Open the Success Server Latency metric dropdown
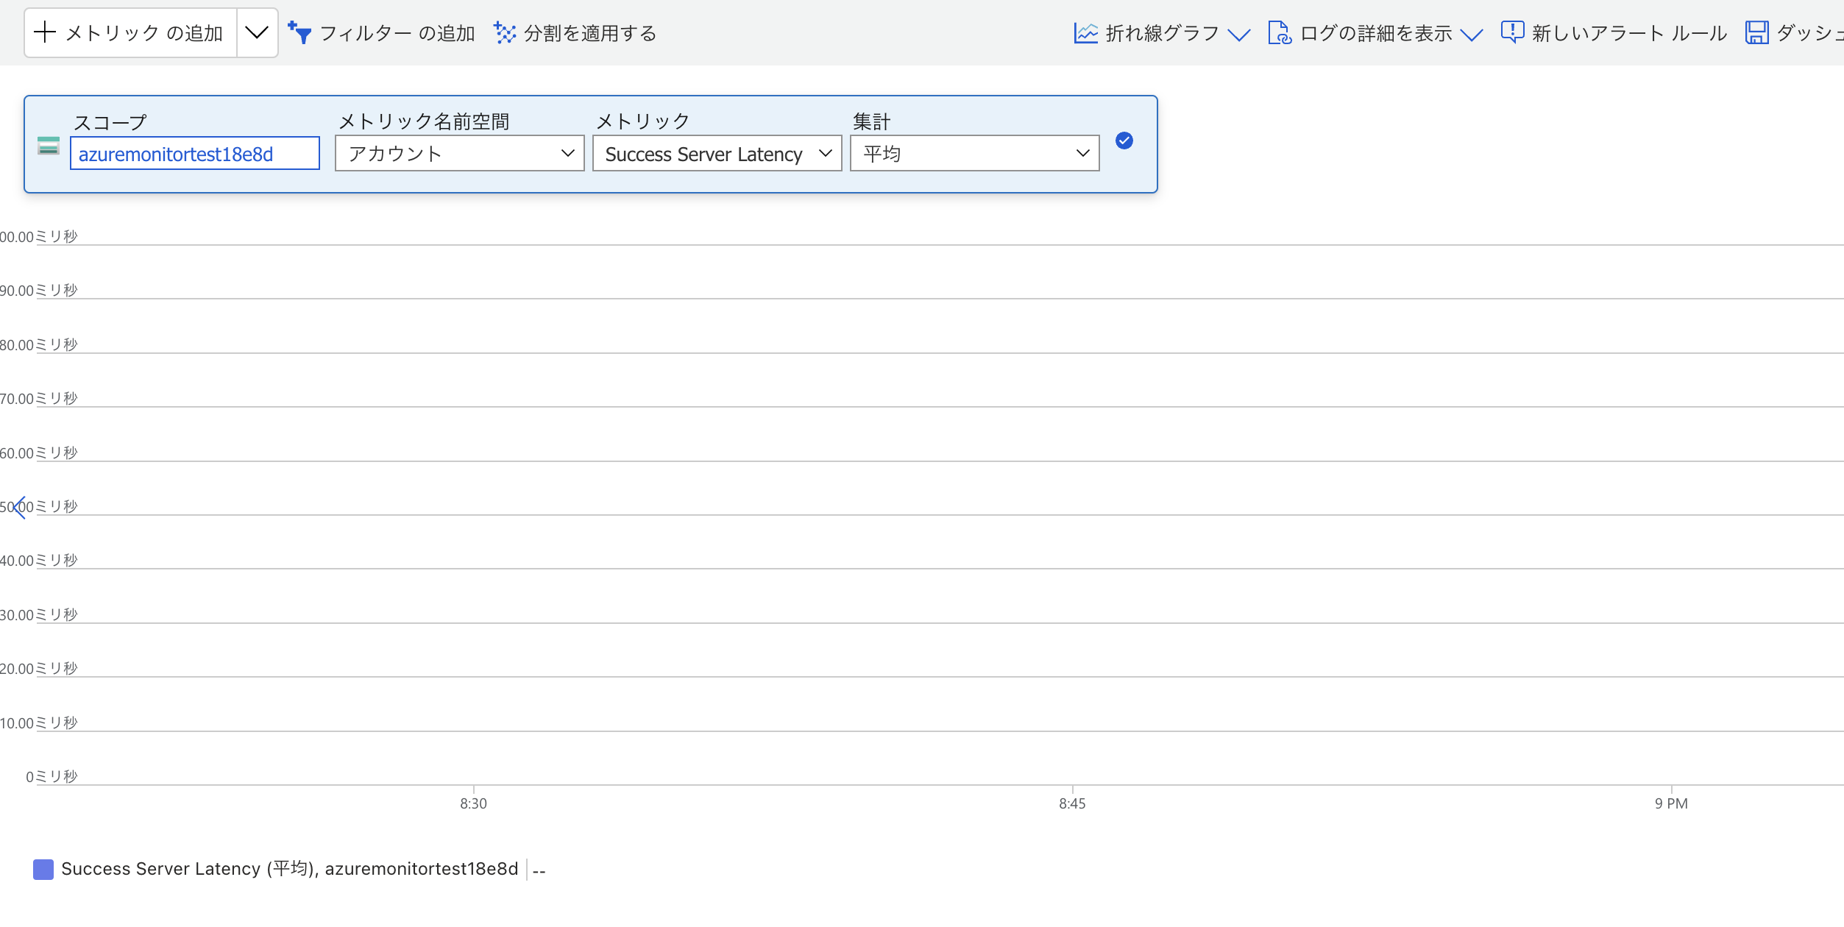The width and height of the screenshot is (1844, 927). [717, 153]
